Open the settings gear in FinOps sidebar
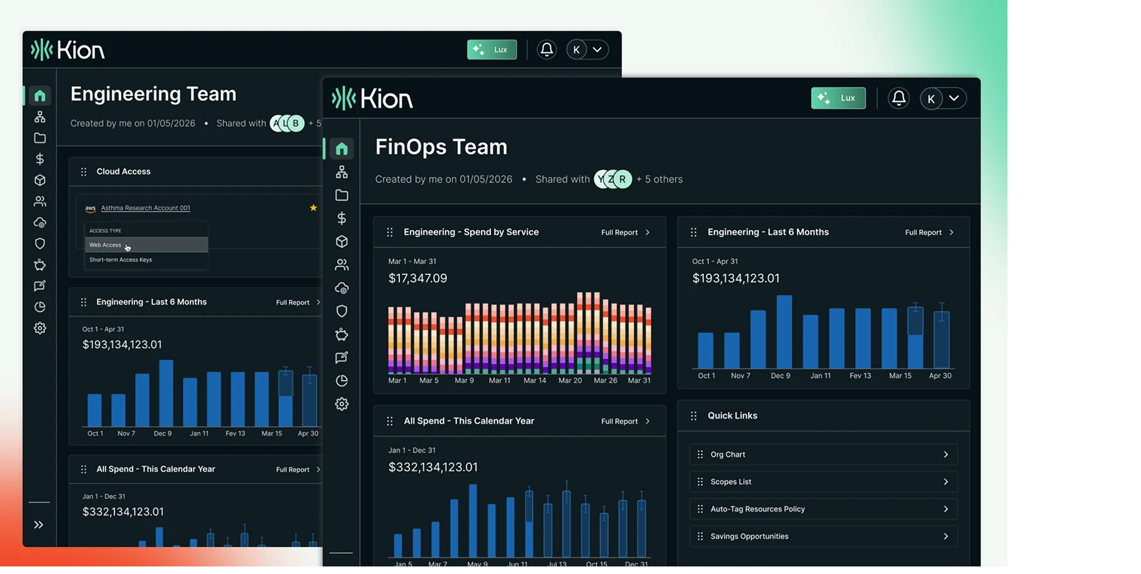The width and height of the screenshot is (1141, 574). pos(341,404)
